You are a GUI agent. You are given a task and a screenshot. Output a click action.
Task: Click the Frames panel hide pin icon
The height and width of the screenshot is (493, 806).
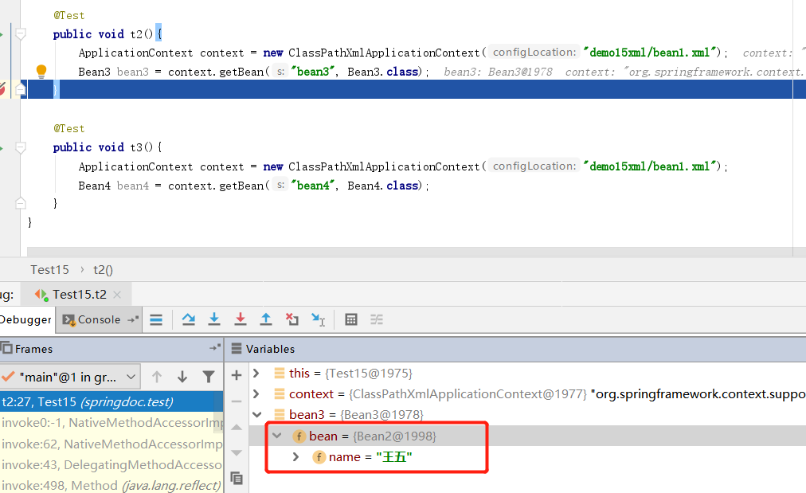(x=215, y=348)
